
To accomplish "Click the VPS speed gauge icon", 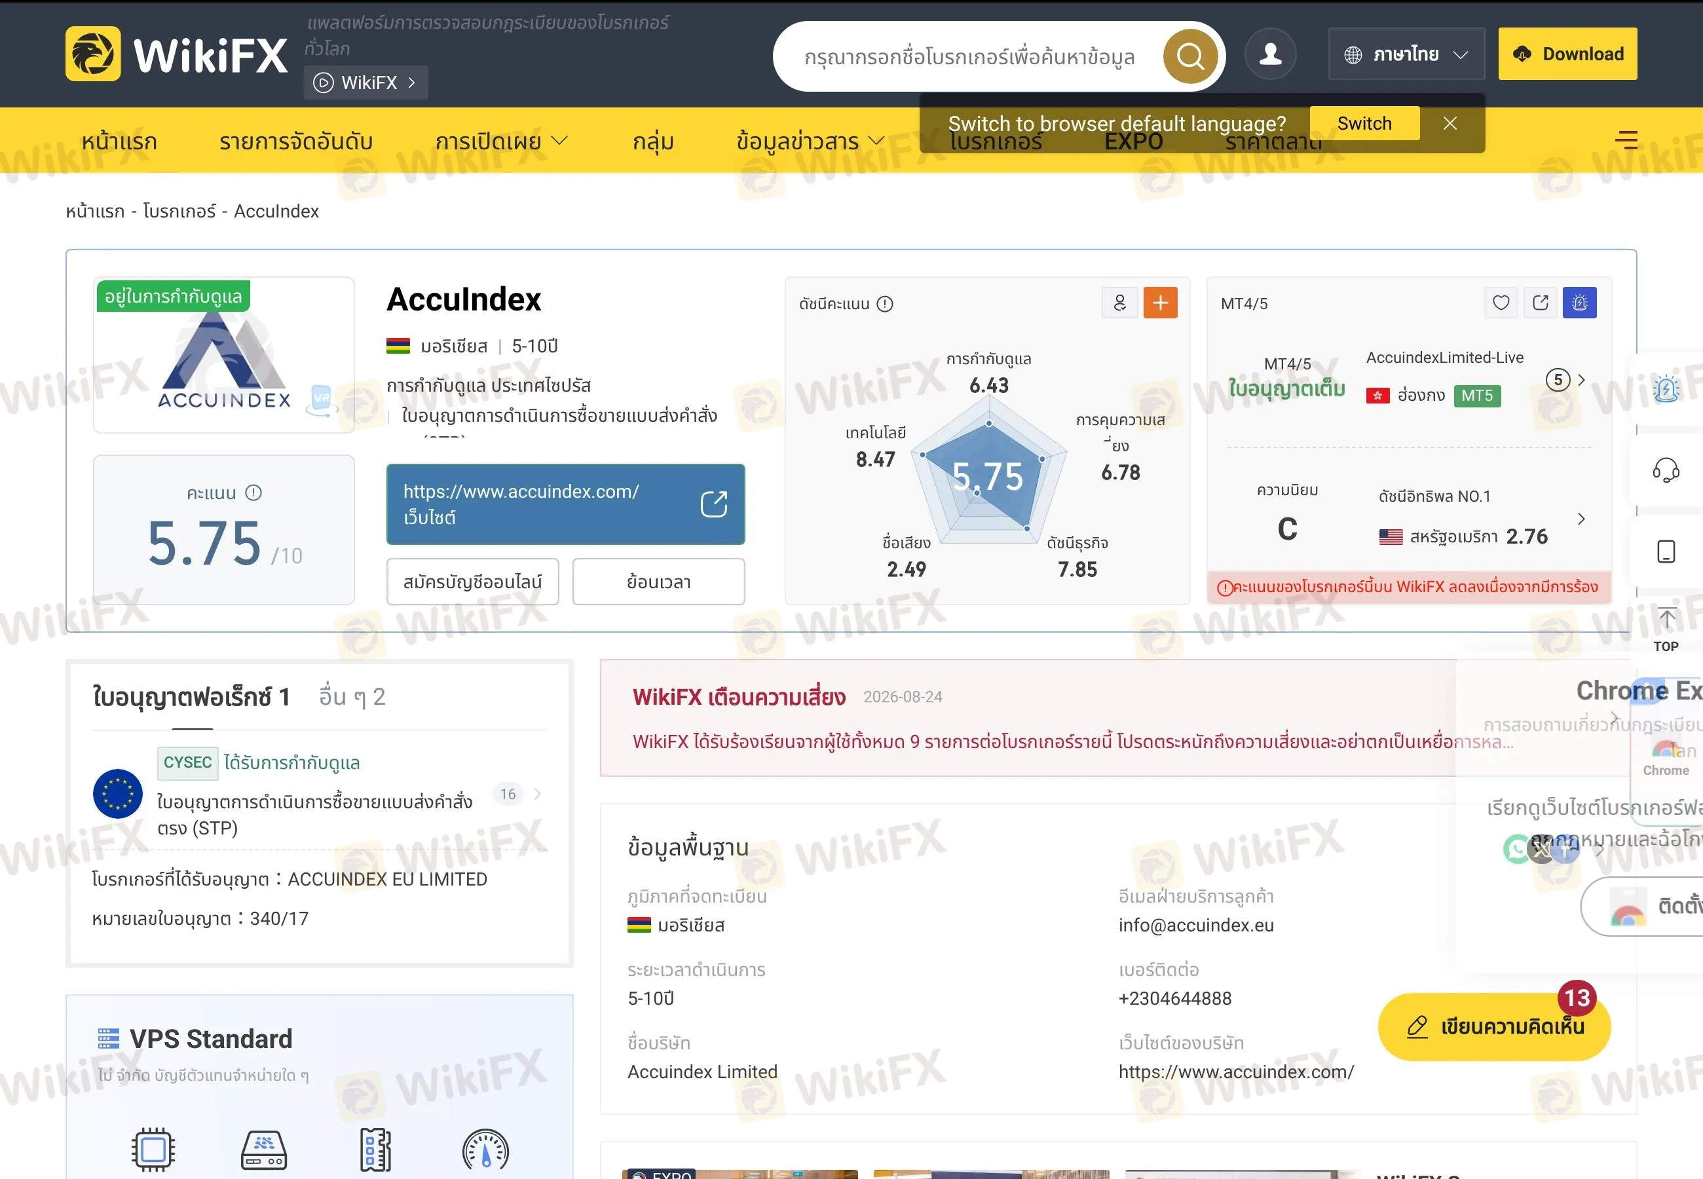I will [485, 1150].
